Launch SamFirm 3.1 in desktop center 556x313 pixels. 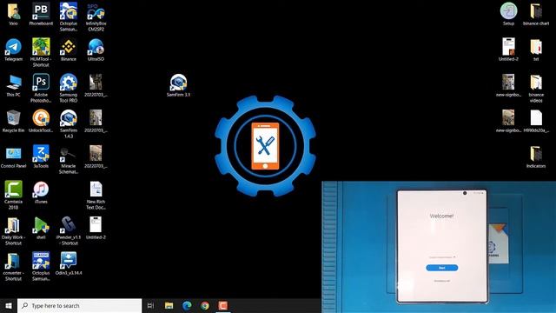[178, 85]
